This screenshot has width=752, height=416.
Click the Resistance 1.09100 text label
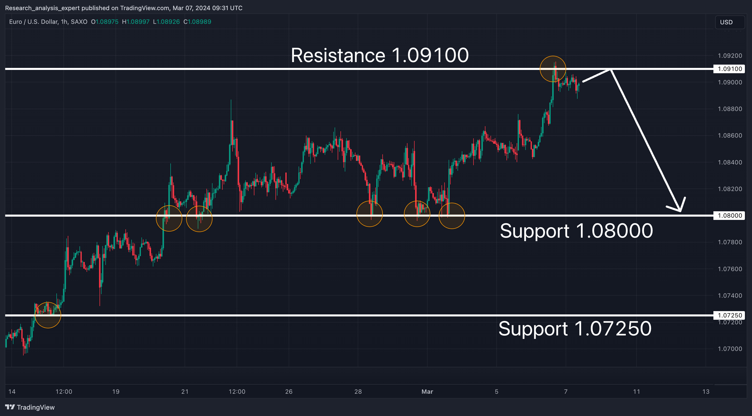point(380,55)
